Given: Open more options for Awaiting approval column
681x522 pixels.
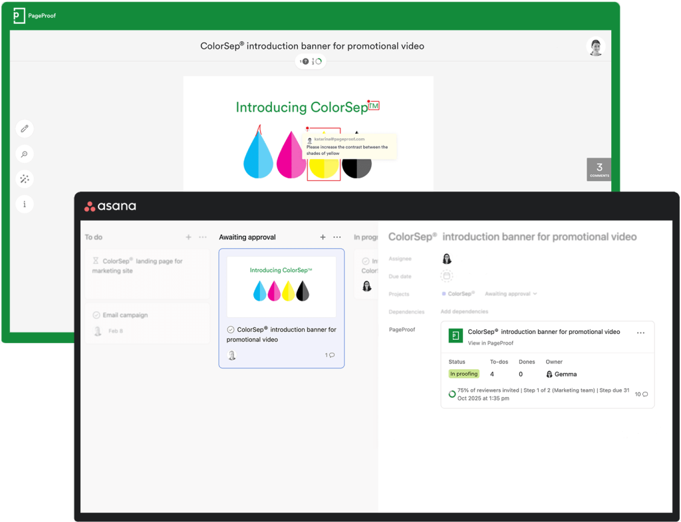Looking at the screenshot, I should pos(337,237).
